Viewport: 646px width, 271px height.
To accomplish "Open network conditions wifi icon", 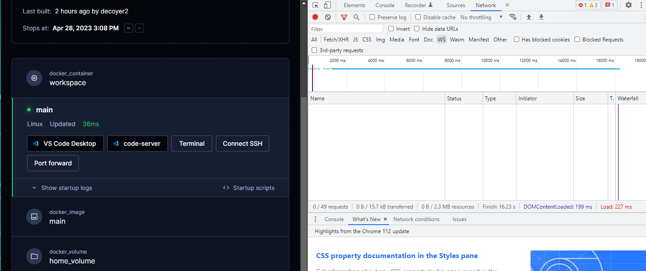I will point(513,17).
